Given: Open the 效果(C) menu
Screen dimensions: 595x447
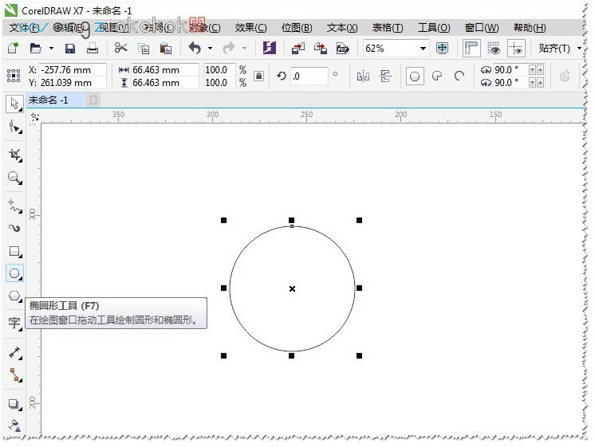Looking at the screenshot, I should click(250, 28).
